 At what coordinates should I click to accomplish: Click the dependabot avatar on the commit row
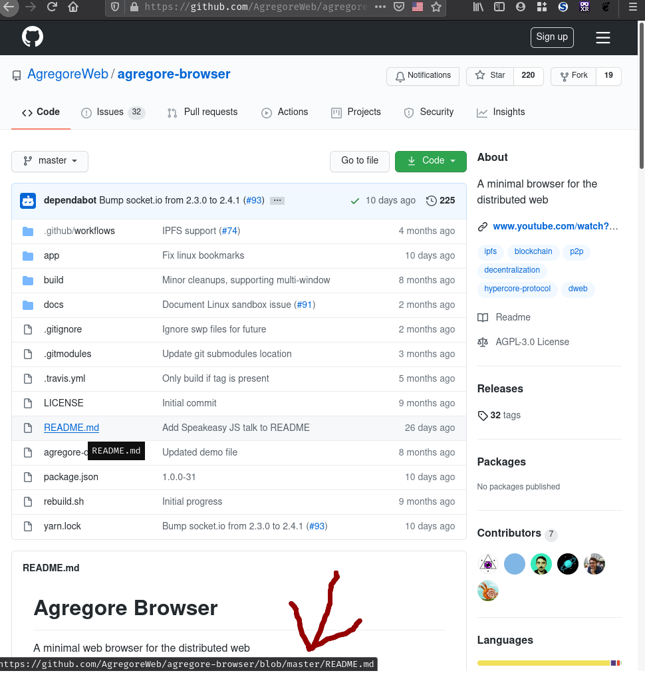click(27, 200)
